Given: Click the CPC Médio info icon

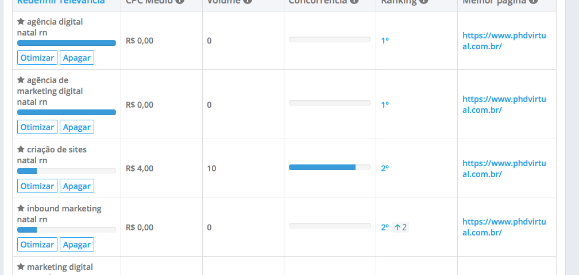Looking at the screenshot, I should click(179, 1).
